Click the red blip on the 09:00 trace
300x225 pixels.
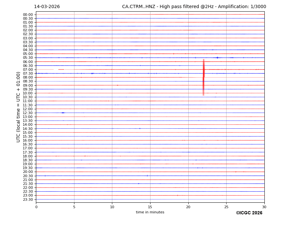click(117, 85)
